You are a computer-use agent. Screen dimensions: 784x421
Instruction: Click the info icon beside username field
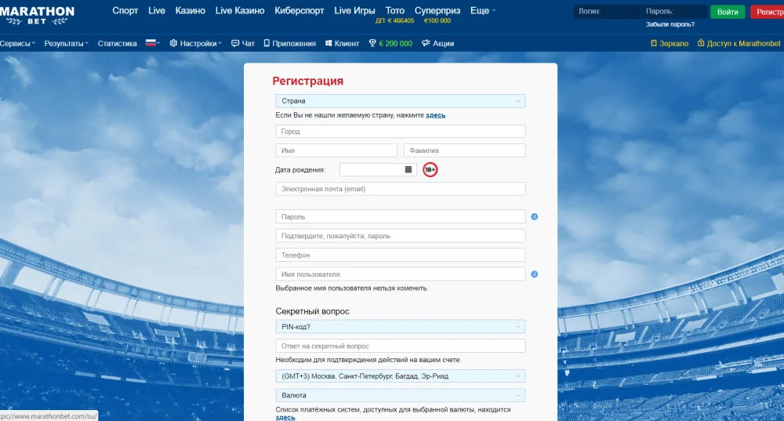point(535,274)
